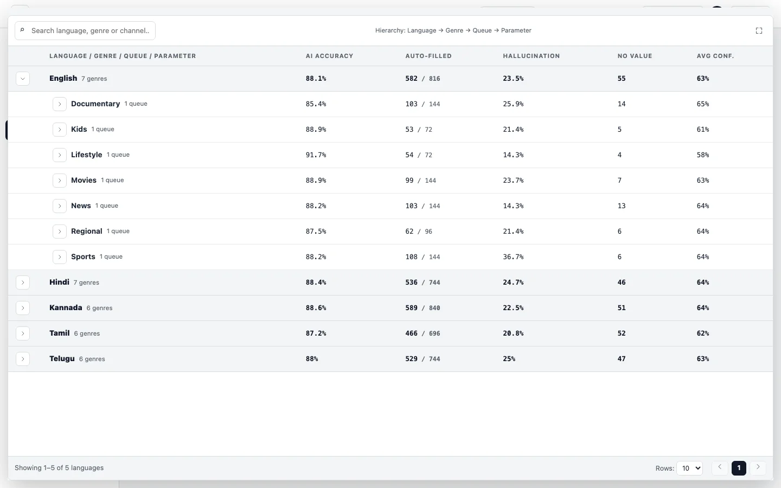Click the Hindi 7 genres label
Viewport: 781px width, 488px height.
(x=86, y=282)
